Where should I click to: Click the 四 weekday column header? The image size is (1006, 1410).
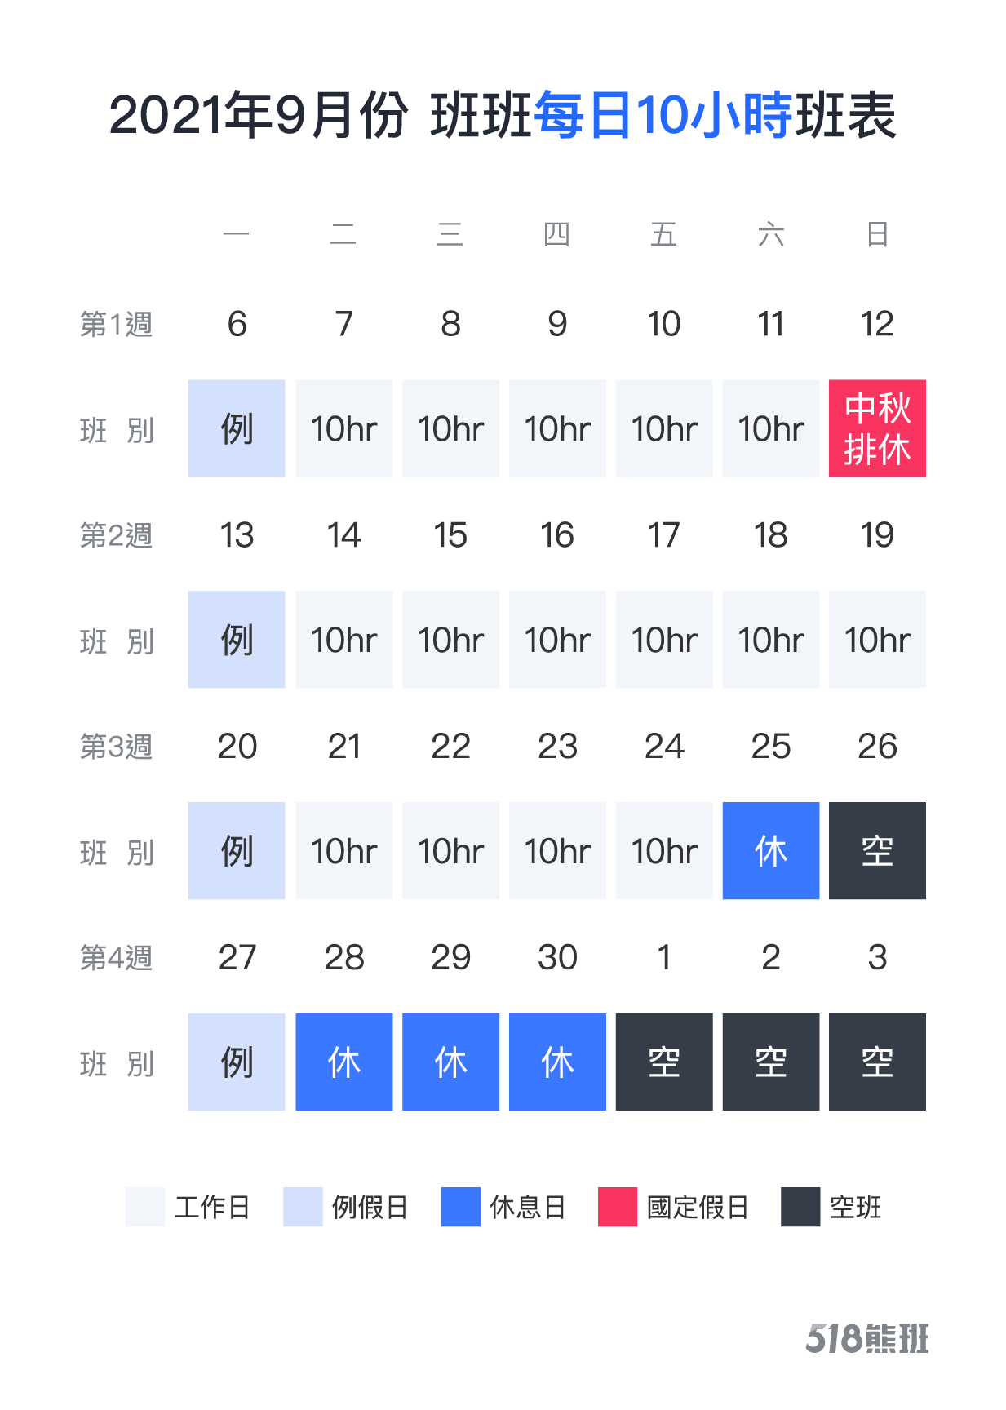tap(557, 235)
